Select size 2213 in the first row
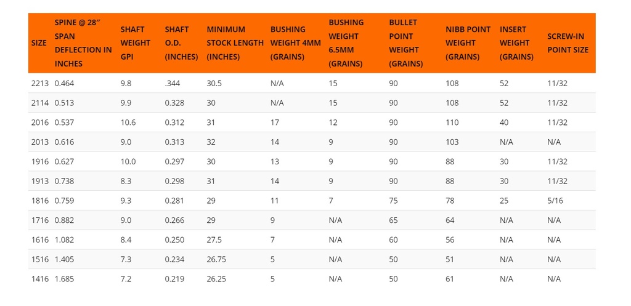The width and height of the screenshot is (631, 306). pyautogui.click(x=40, y=84)
